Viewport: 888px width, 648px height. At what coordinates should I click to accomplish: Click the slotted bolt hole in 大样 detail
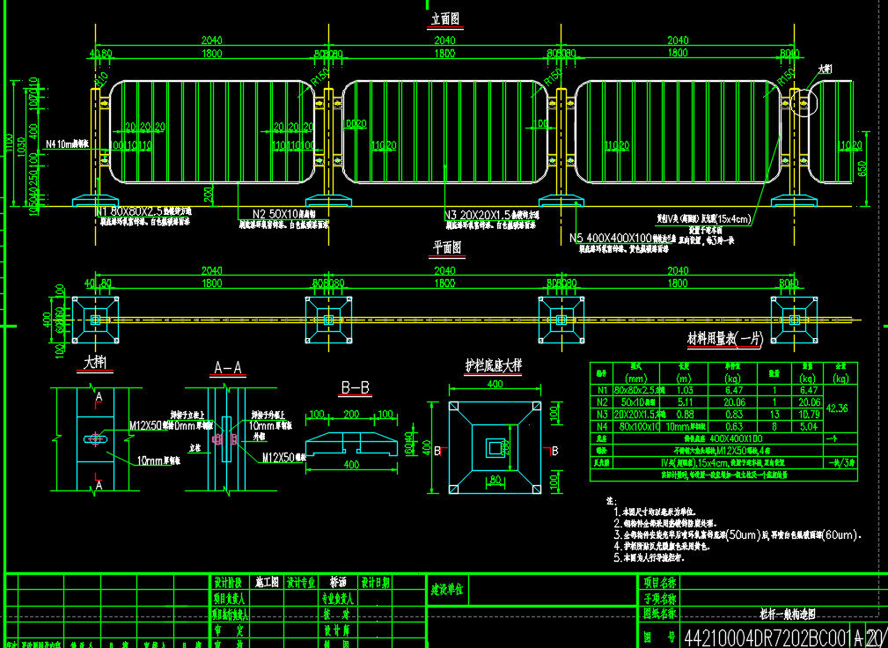(x=93, y=438)
